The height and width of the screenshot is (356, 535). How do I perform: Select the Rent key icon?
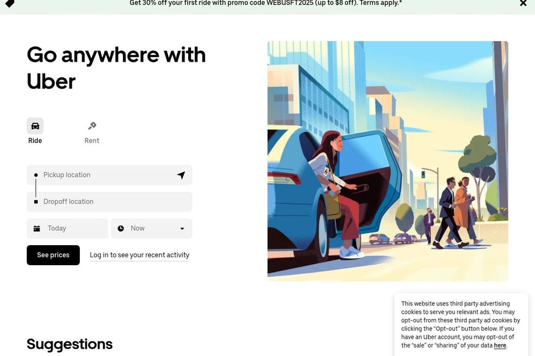(x=92, y=126)
